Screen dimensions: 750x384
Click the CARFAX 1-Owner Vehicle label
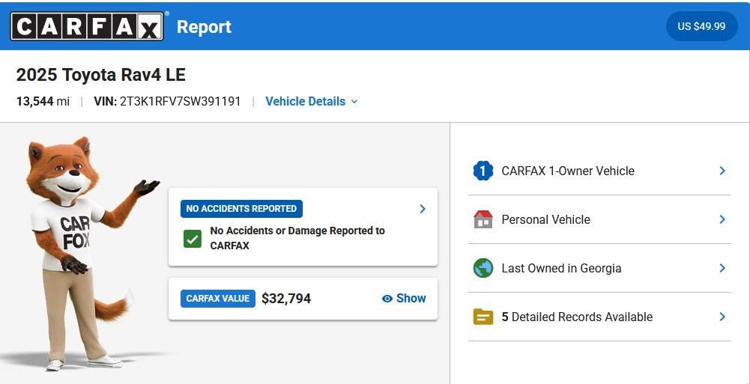(568, 171)
